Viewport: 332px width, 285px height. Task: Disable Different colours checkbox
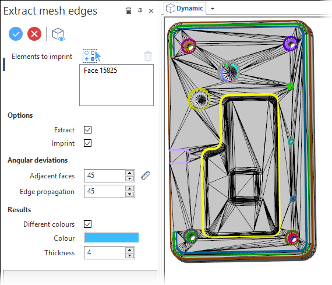pos(87,224)
